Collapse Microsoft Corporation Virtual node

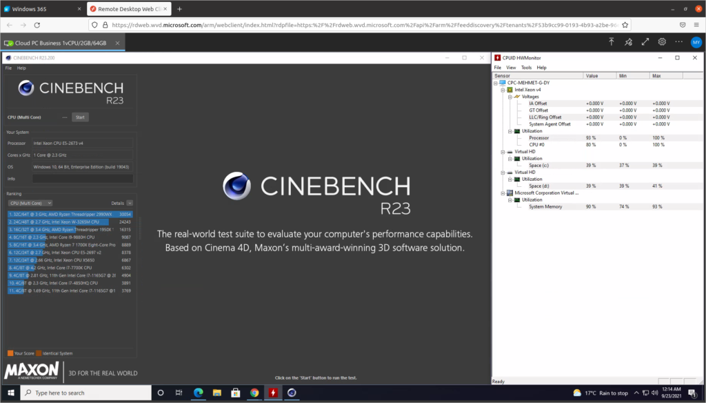pyautogui.click(x=503, y=193)
